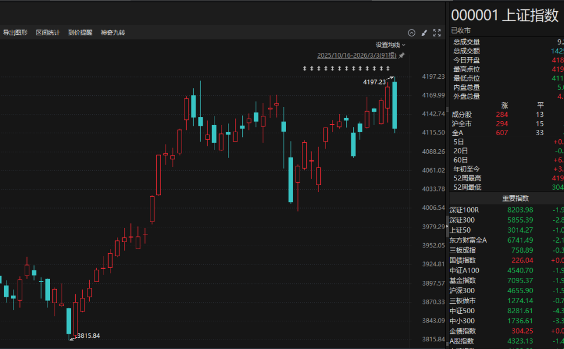Click the 304.25 value for 企债指数
This screenshot has height=349, width=564.
click(523, 331)
